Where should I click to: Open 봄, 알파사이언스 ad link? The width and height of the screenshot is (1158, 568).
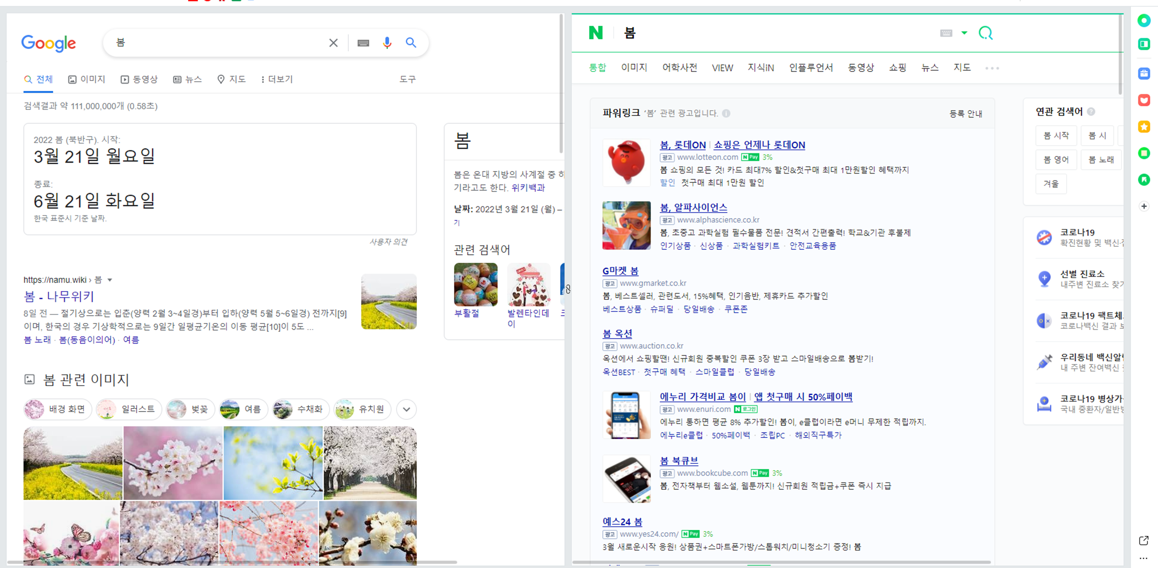point(693,208)
